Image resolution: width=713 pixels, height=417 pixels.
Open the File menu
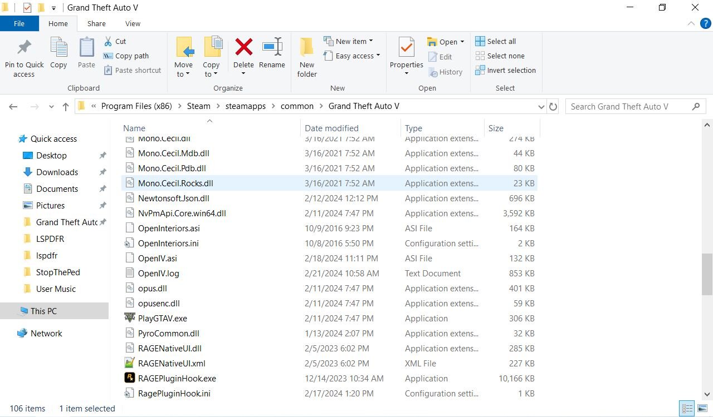[x=19, y=23]
